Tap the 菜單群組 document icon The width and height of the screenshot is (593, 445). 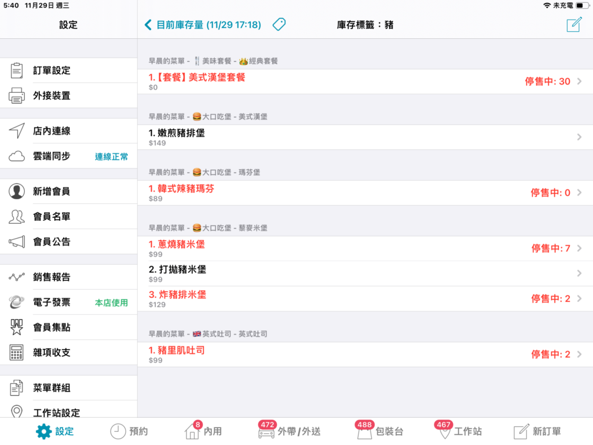(17, 388)
